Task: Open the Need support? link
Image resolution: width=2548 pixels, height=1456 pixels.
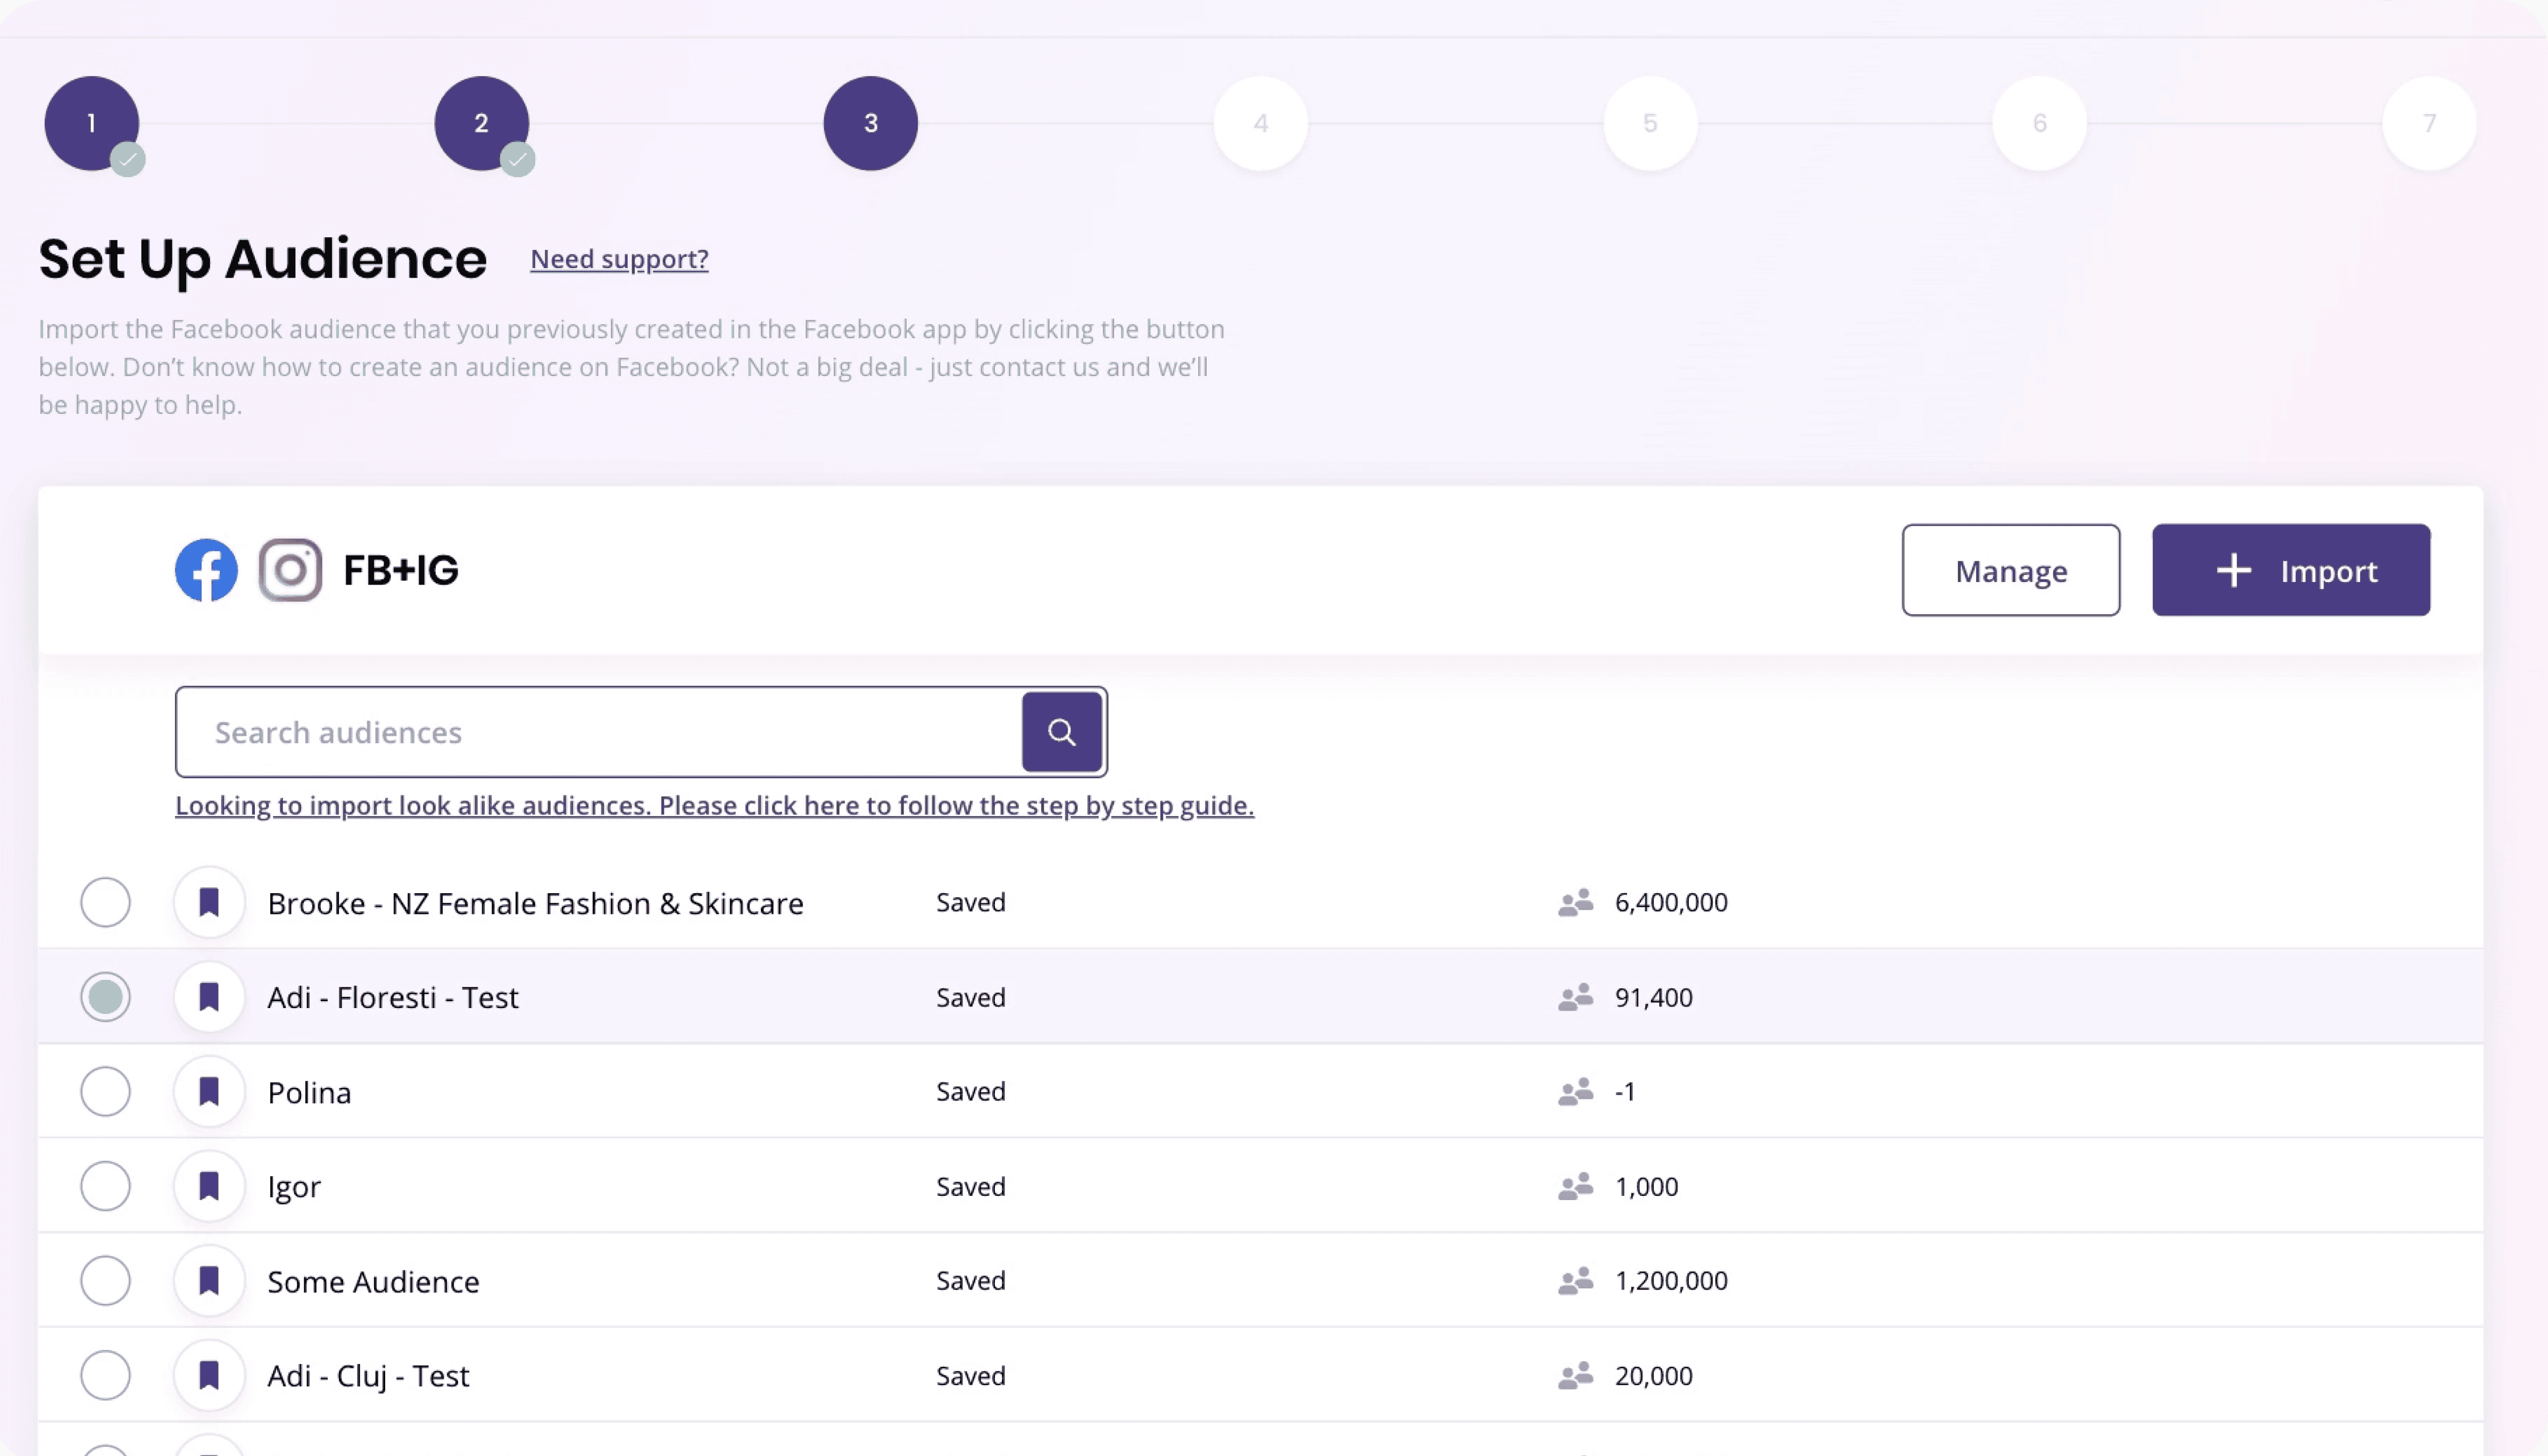Action: [619, 259]
